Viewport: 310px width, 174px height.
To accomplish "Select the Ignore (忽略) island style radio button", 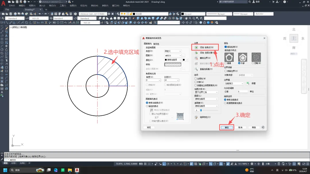I will tap(253, 63).
